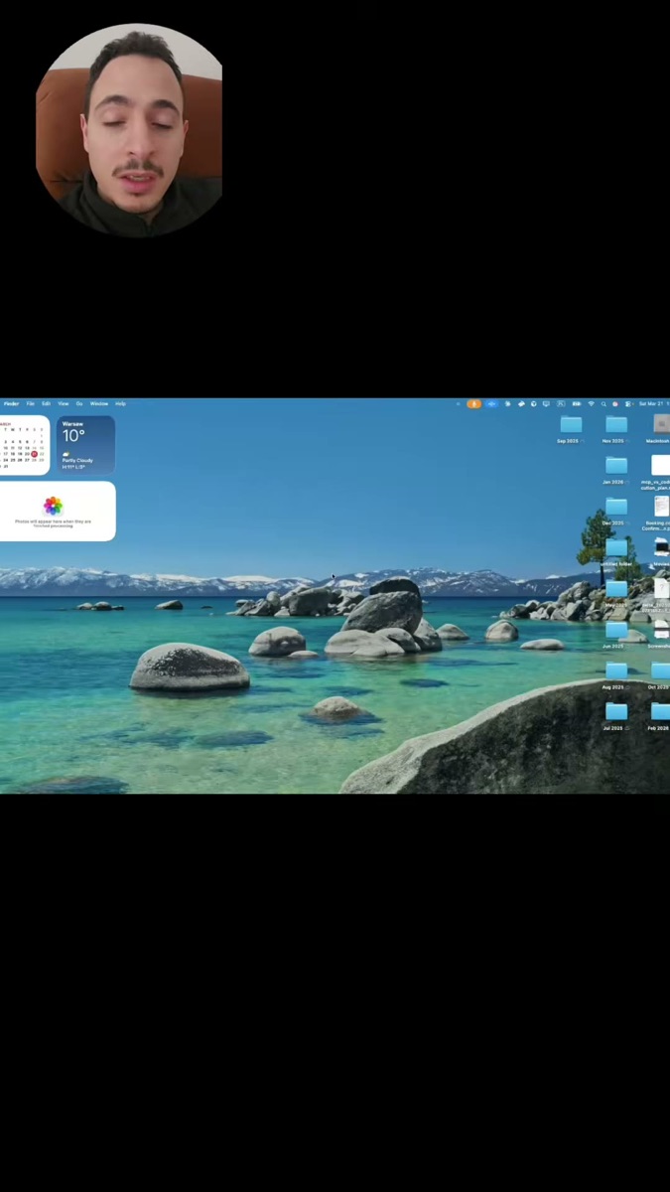
Task: Click the 10° temperature in weather widget
Action: [73, 436]
